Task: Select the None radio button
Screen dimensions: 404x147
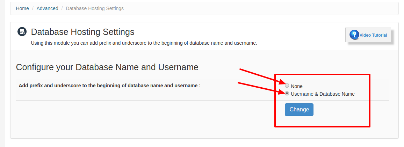Action: [287, 86]
